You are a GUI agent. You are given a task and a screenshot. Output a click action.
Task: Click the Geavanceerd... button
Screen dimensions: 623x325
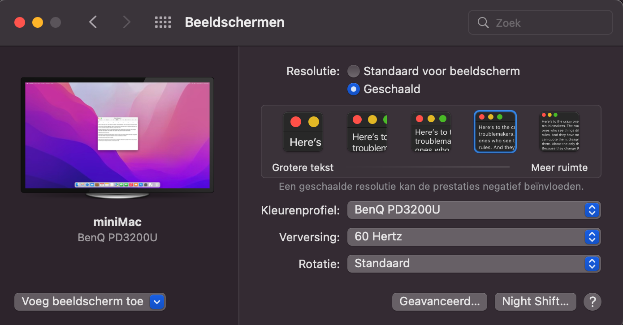439,301
